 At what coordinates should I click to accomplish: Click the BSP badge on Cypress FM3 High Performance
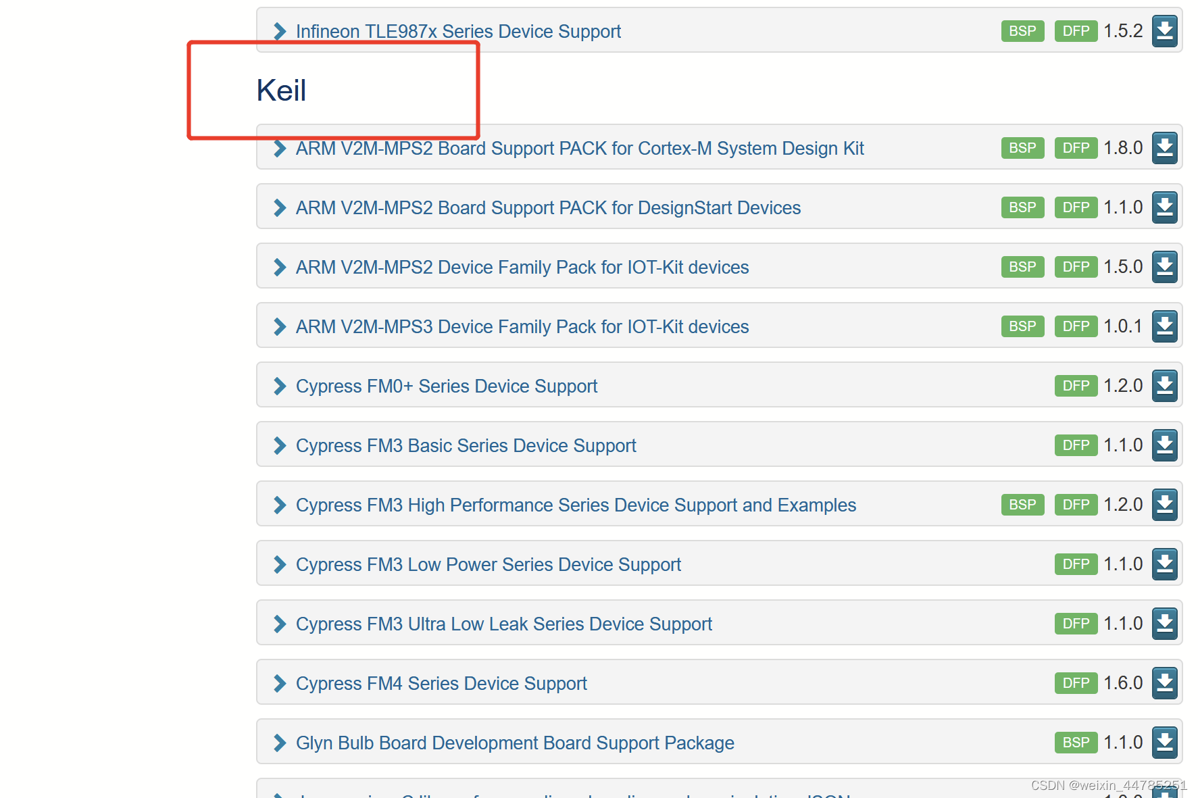point(1022,504)
